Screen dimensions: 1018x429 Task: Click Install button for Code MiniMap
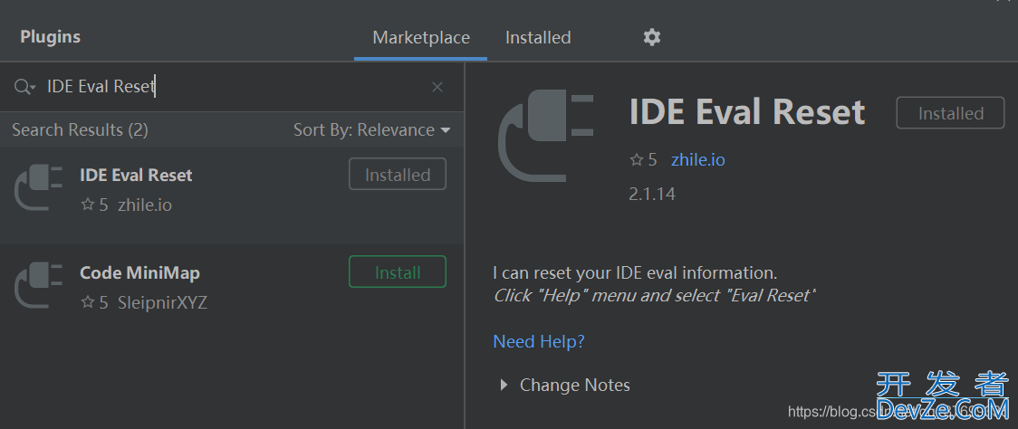tap(398, 272)
